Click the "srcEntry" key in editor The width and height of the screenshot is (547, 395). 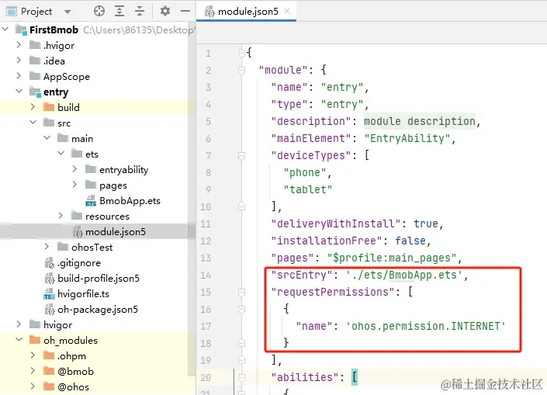point(302,275)
